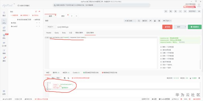Click the share arrow in API toolbar
The image size is (203, 101).
point(151,21)
